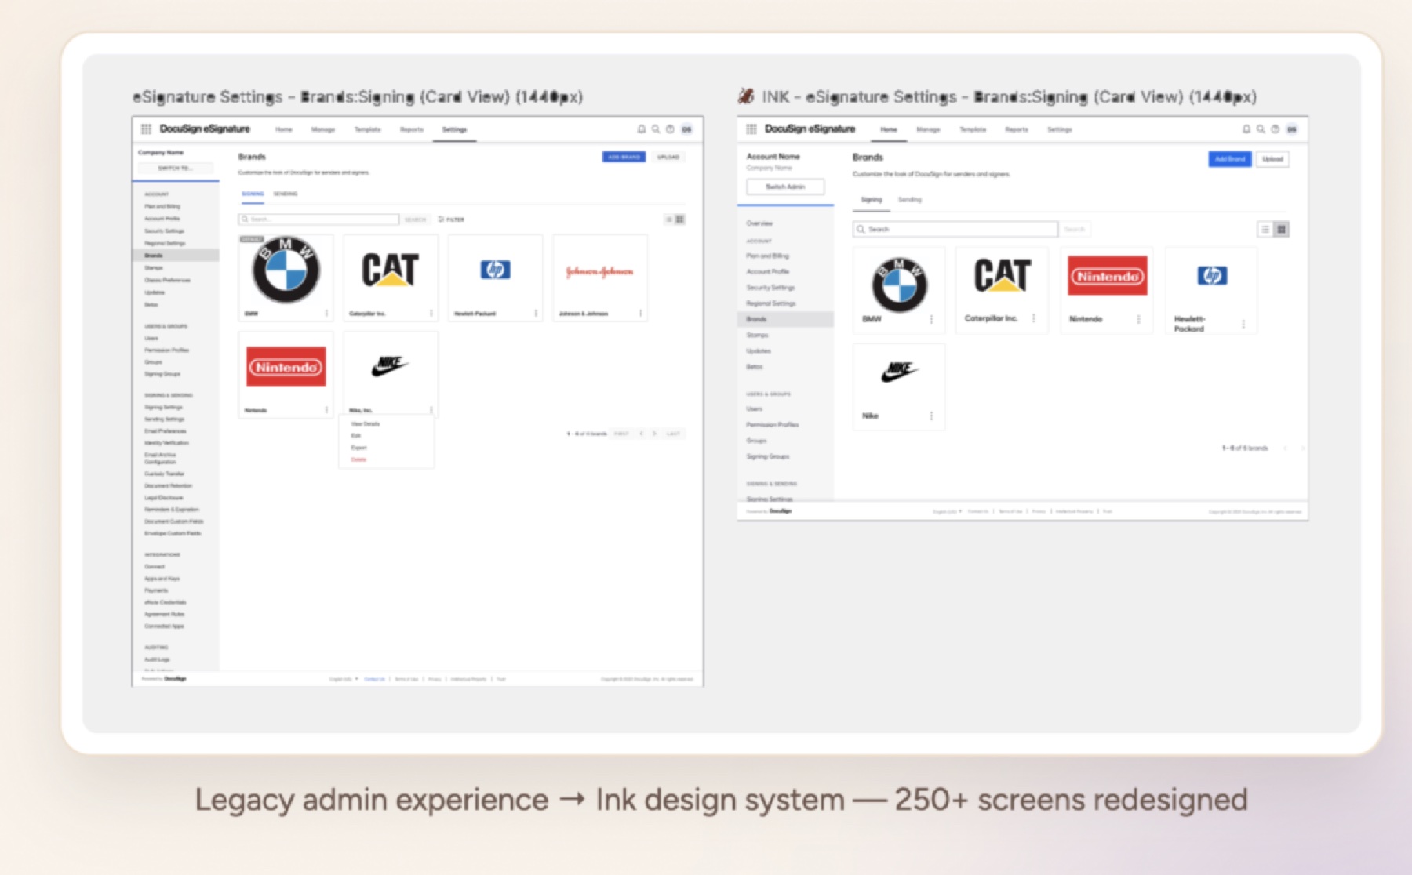Switch to list view in the INK screen
The width and height of the screenshot is (1412, 875).
click(1265, 230)
